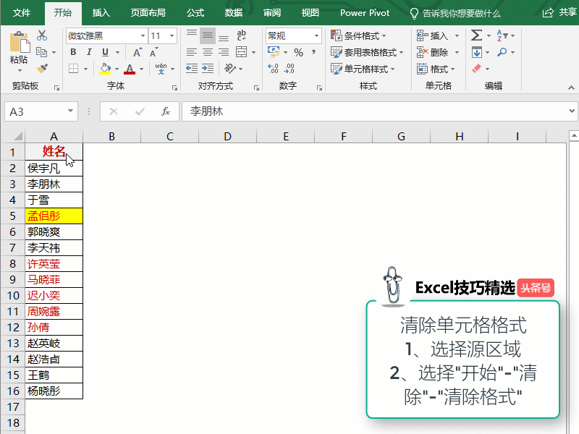Click the yellow fill color swatch

105,69
